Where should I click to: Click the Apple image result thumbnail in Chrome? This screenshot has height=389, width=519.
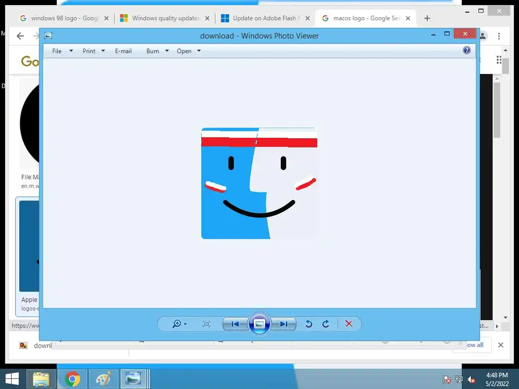point(29,246)
